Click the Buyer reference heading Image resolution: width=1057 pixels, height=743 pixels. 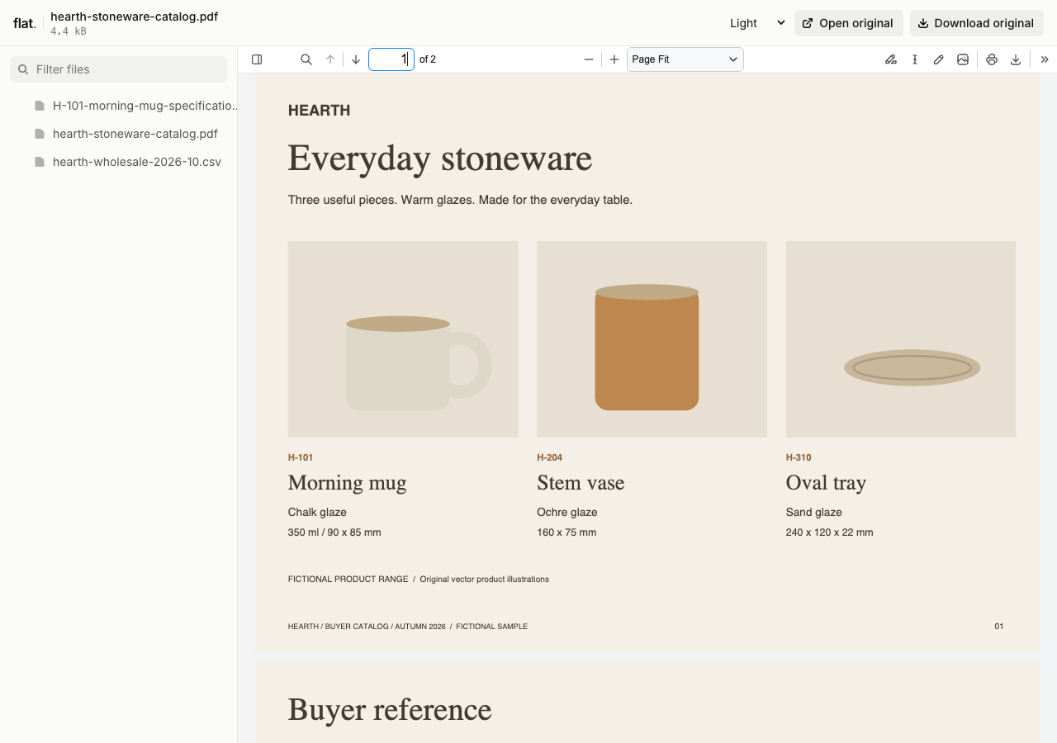click(x=390, y=710)
